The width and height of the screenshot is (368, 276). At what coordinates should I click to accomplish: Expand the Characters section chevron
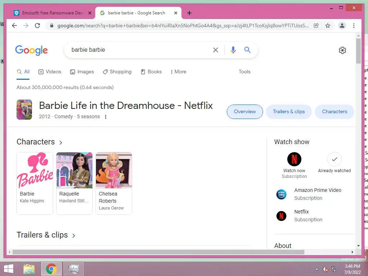coord(61,142)
